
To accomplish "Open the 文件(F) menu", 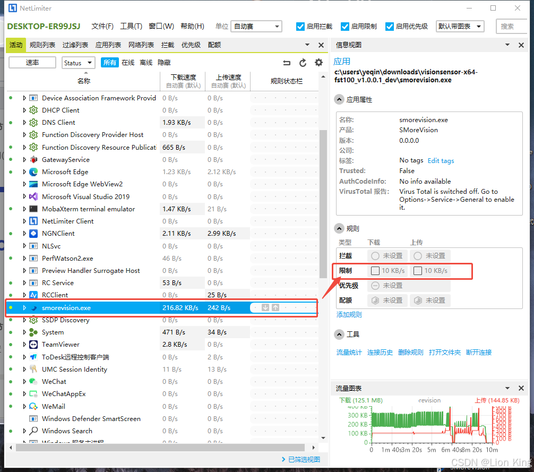I will click(x=102, y=27).
